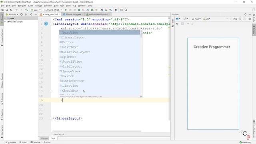Click the Attach debugger to process icon
The height and width of the screenshot is (144, 256).
[92, 10]
